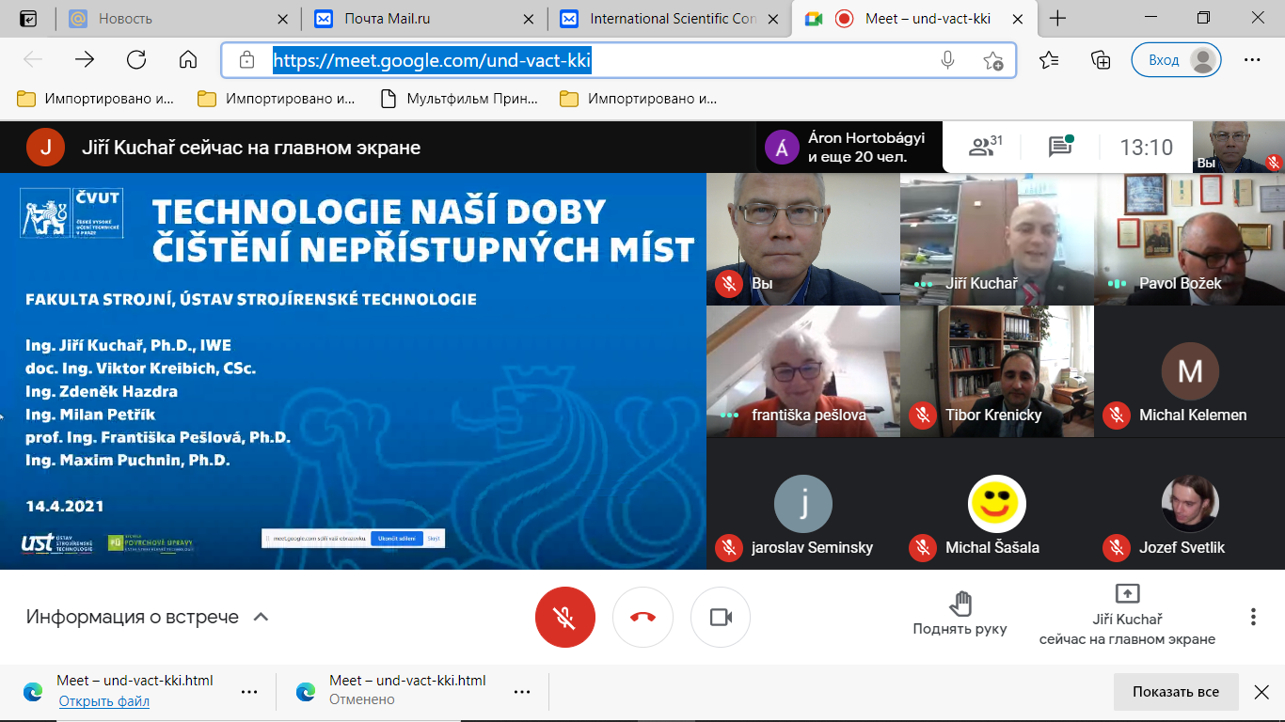
Task: Open browser home page
Action: [188, 60]
